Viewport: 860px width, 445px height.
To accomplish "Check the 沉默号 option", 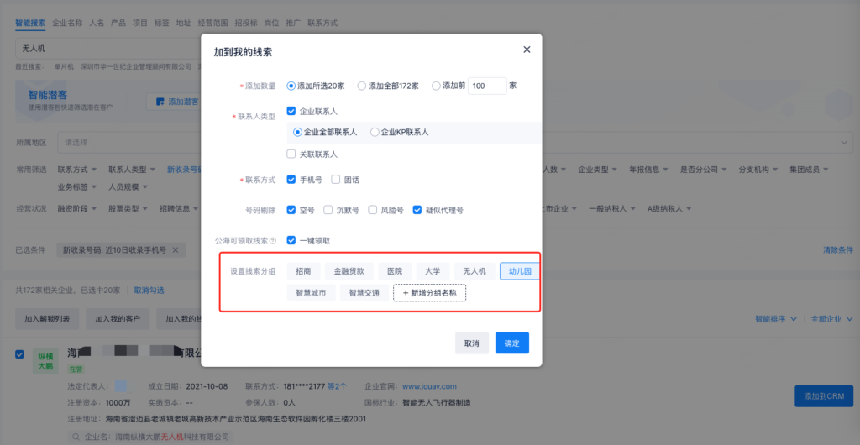I will pyautogui.click(x=329, y=210).
